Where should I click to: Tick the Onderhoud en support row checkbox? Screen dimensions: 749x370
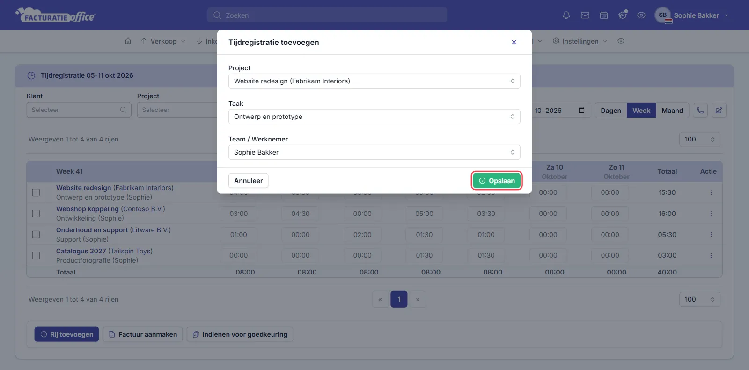click(36, 235)
